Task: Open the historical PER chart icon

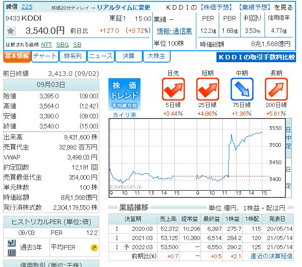Action: click(11, 243)
